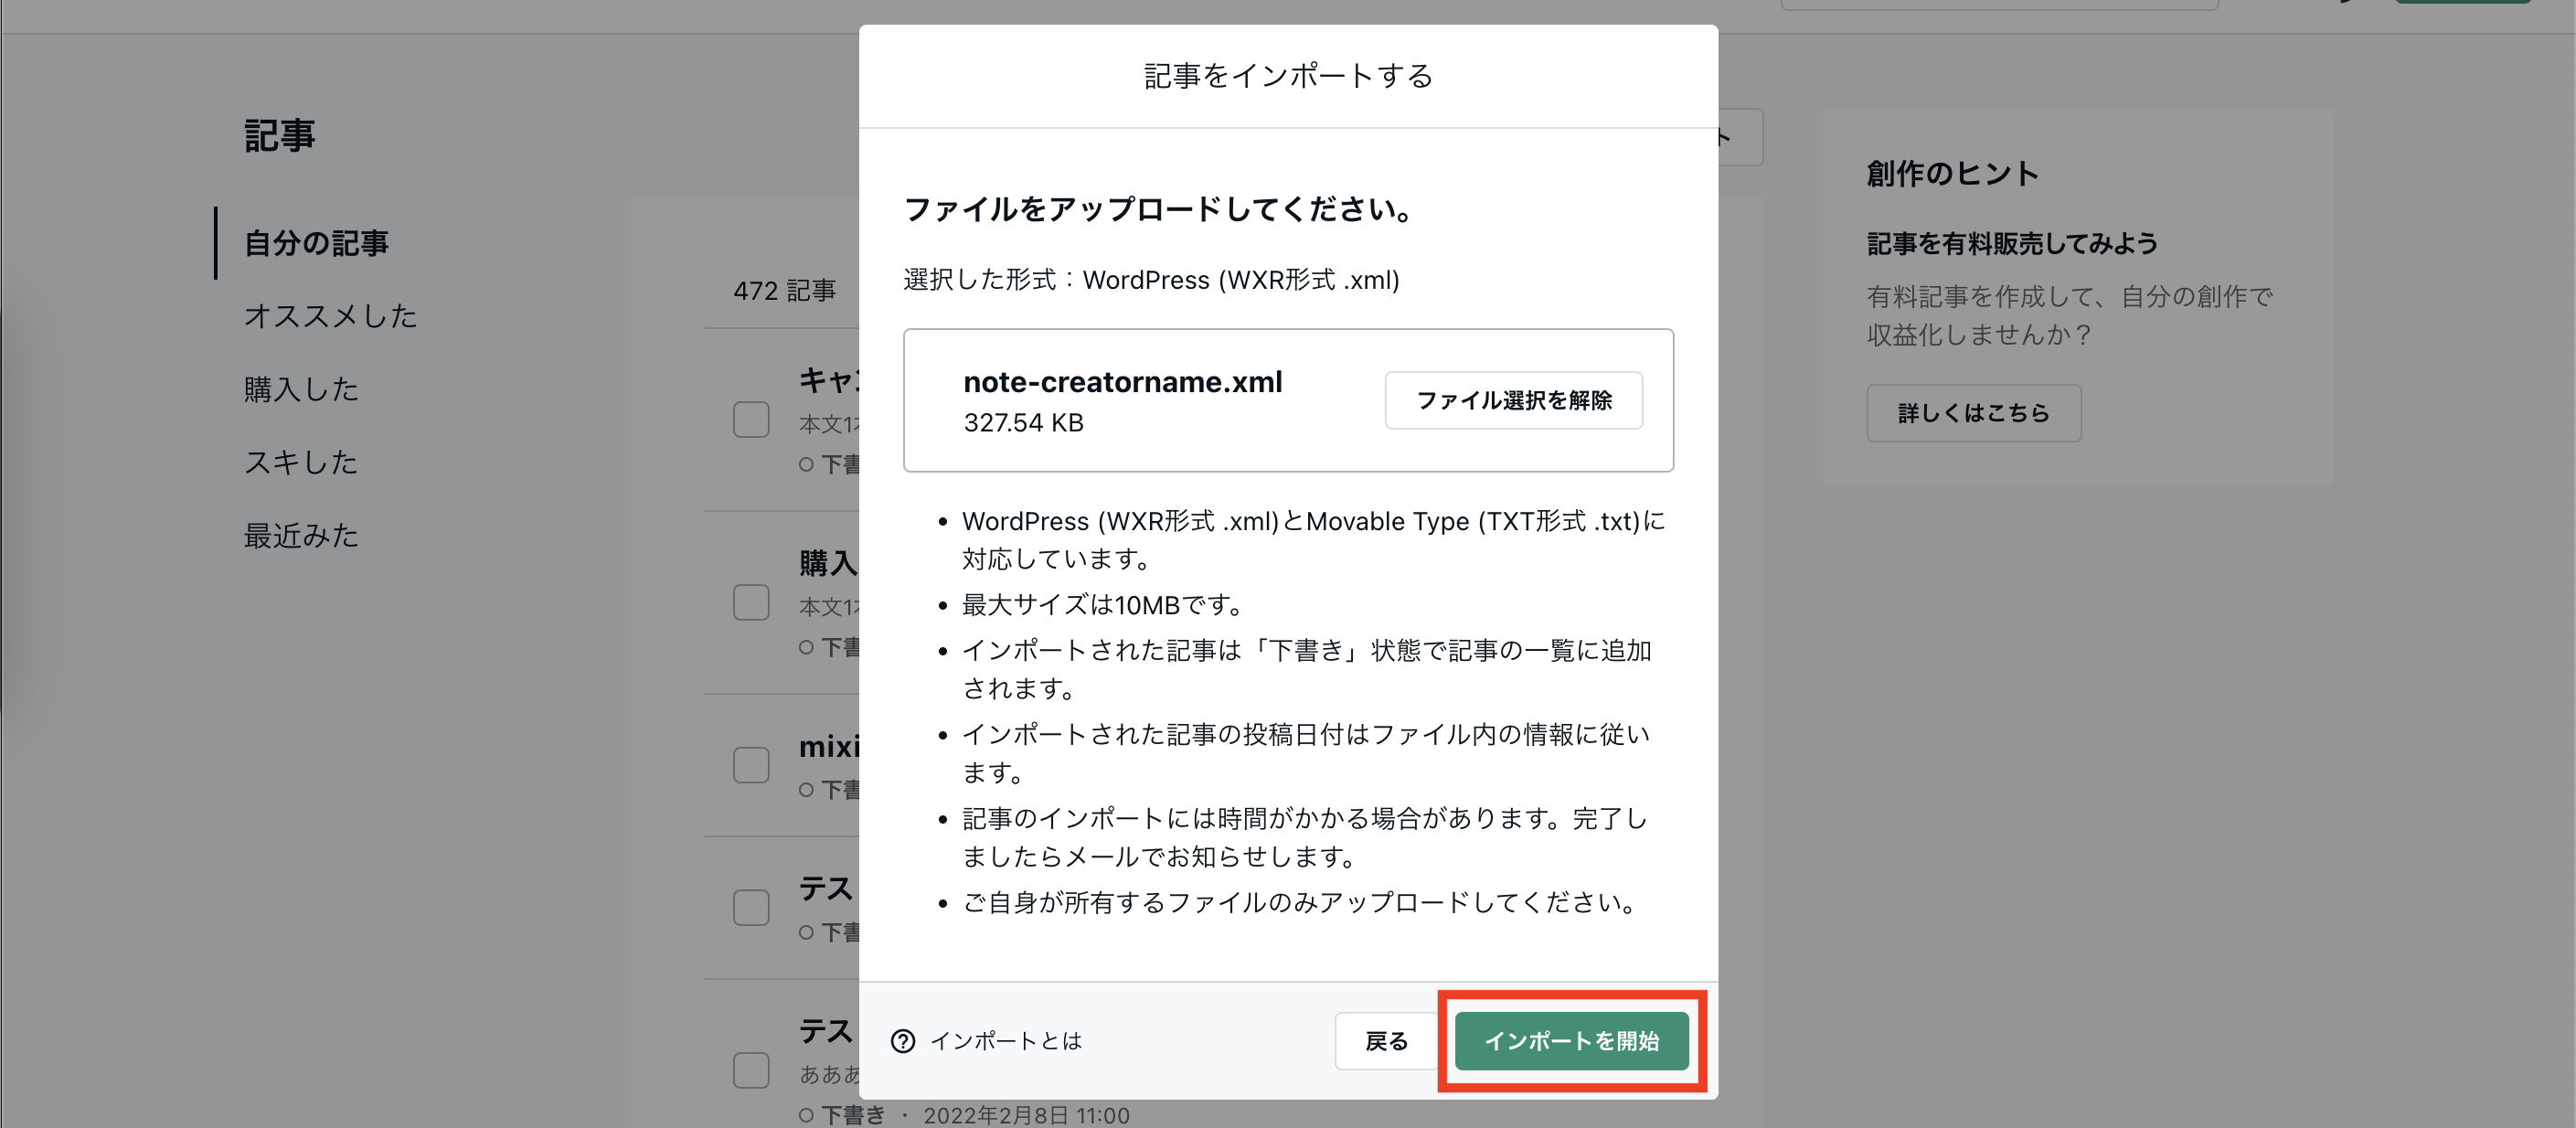Click the 最大サイズは10MBです note
This screenshot has height=1128, width=2576.
tap(1103, 605)
